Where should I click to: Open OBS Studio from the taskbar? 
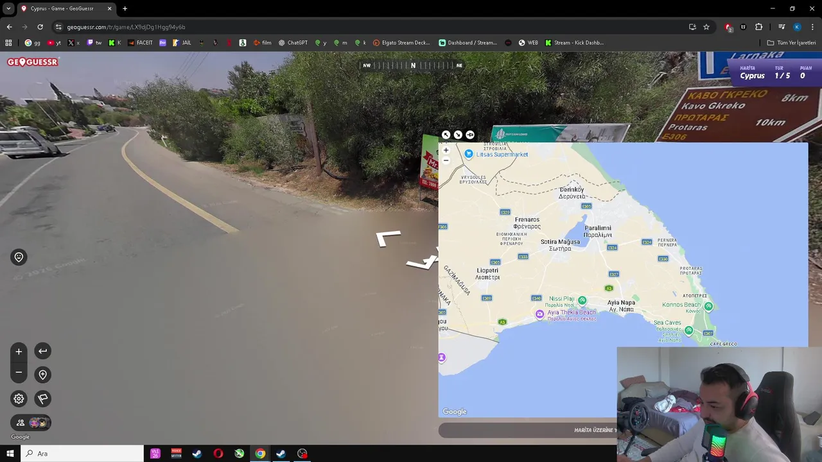pyautogui.click(x=302, y=454)
